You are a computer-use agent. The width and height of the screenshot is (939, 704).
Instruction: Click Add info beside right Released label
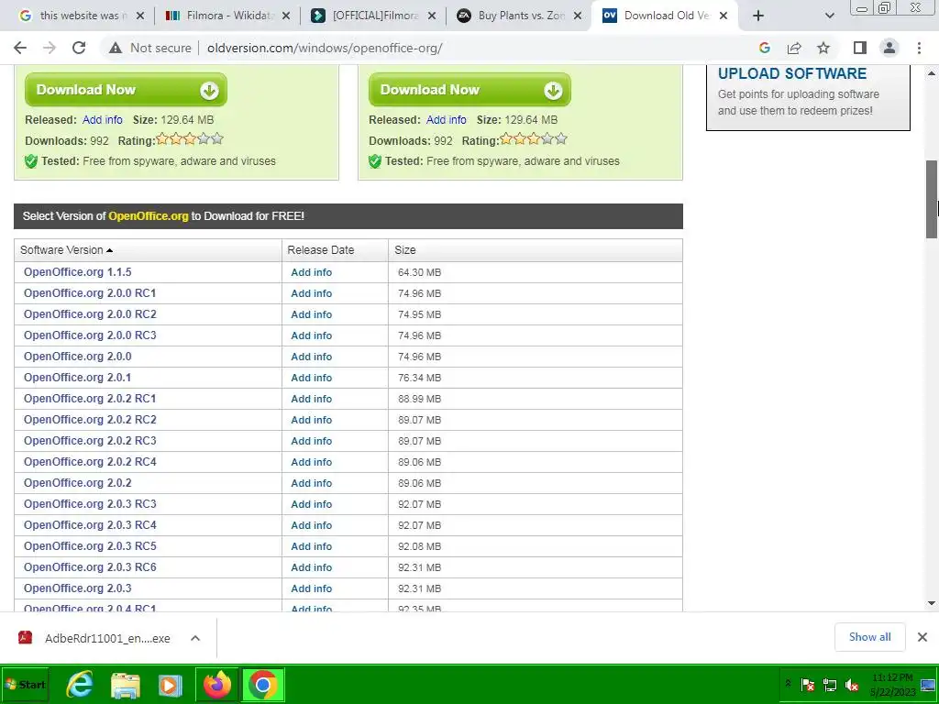(447, 120)
